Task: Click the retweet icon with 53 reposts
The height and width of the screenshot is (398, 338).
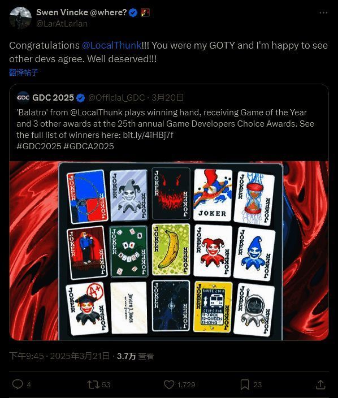Action: [x=93, y=384]
